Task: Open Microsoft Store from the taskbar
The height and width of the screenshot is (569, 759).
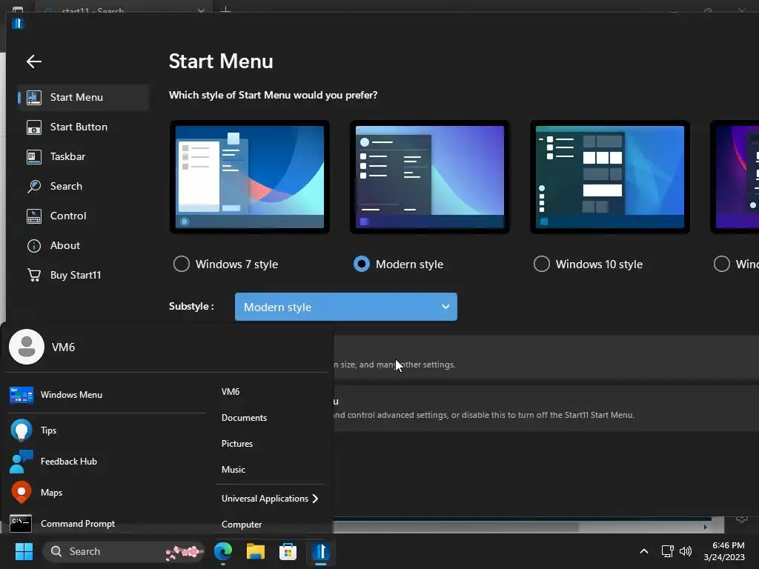Action: point(288,551)
